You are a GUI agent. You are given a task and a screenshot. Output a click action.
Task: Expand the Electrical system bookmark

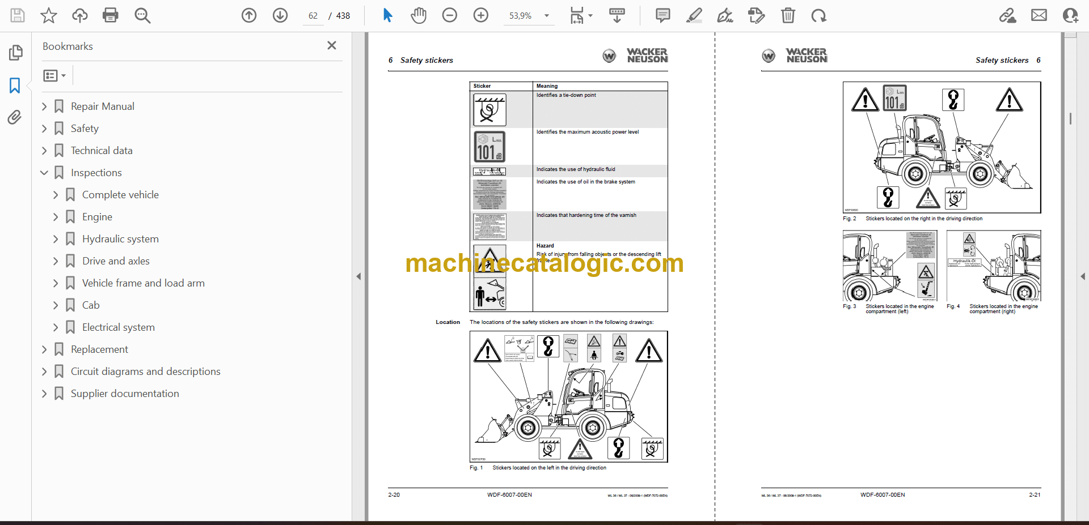coord(56,327)
